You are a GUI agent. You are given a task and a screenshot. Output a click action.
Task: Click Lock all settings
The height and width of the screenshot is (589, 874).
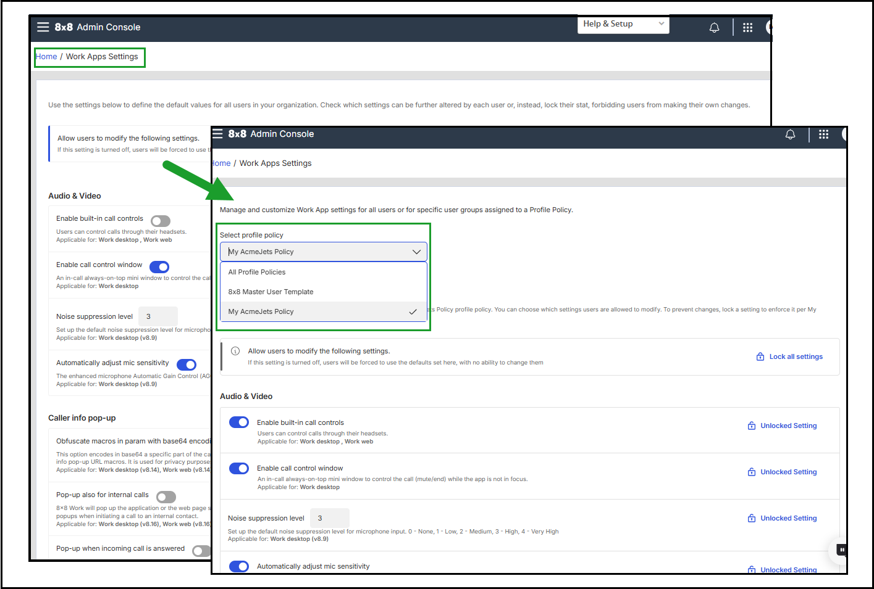[x=790, y=356]
